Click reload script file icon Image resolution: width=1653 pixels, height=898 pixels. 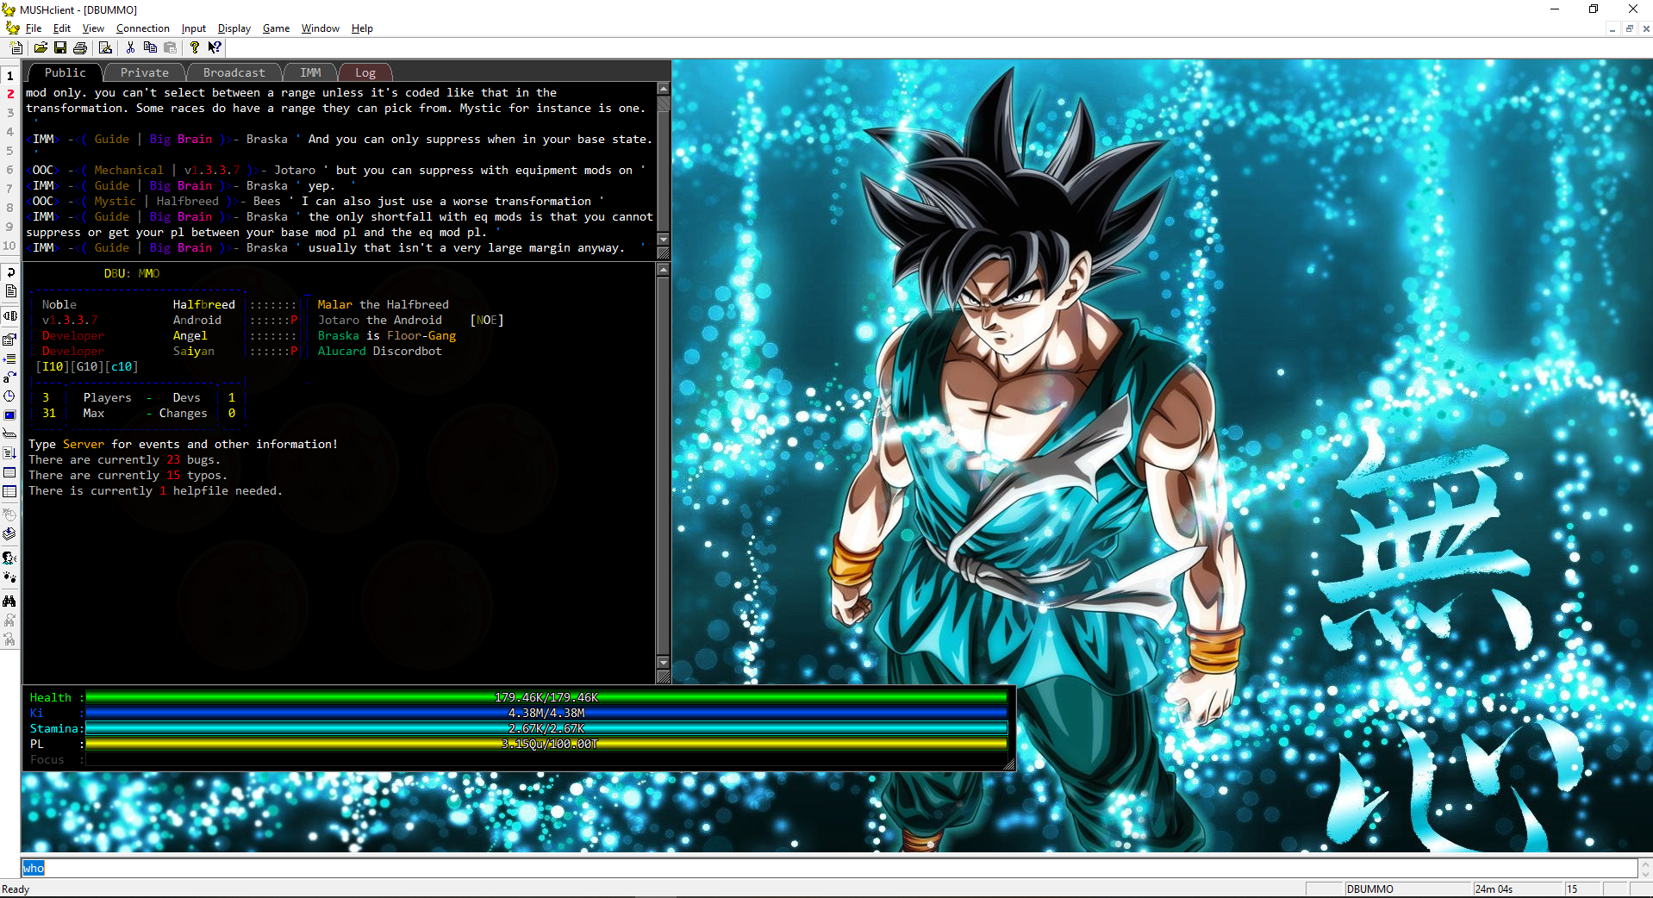coord(10,533)
